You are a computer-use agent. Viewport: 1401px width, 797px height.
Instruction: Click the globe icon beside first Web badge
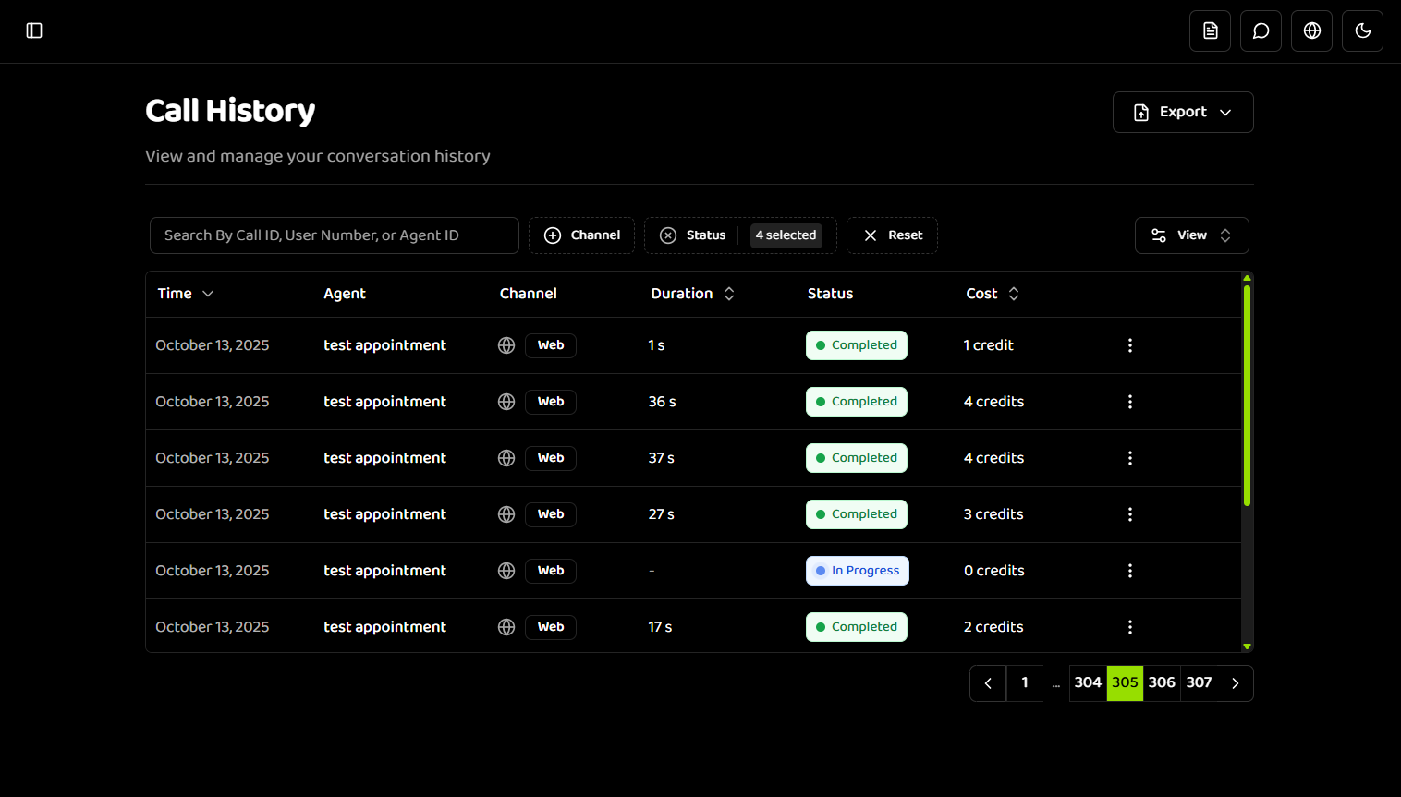(506, 344)
